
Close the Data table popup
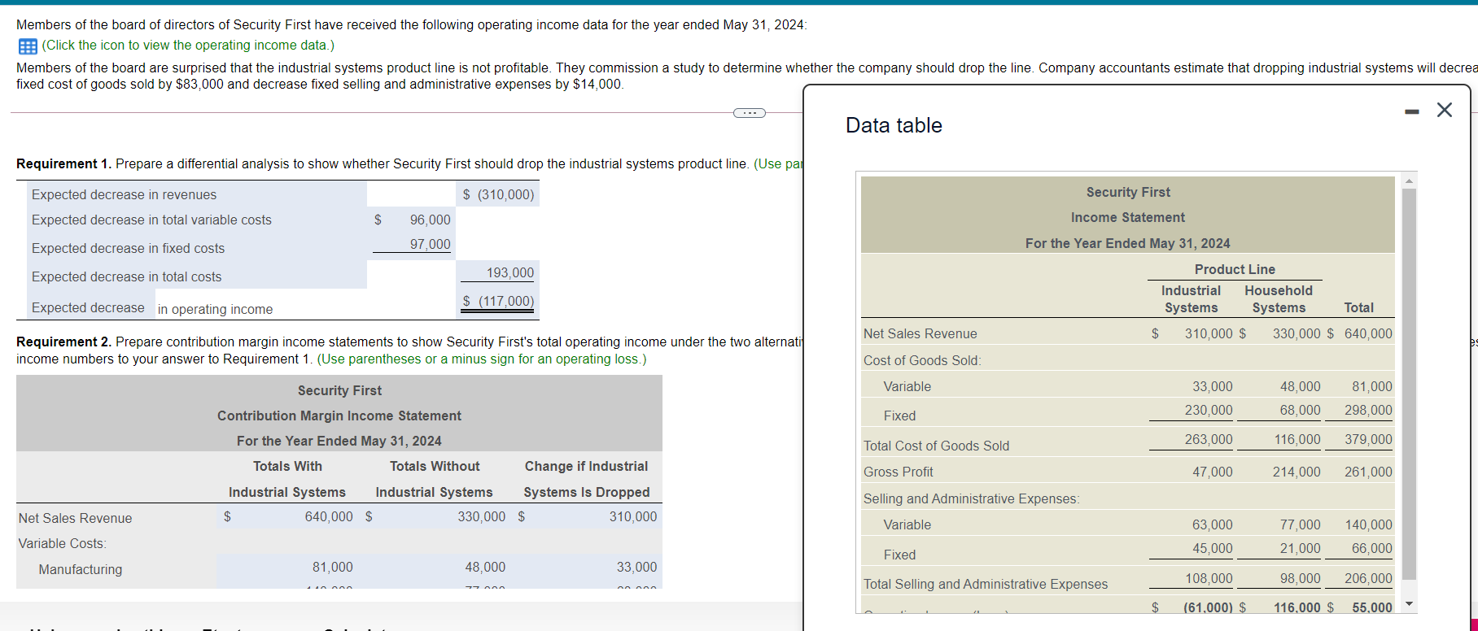point(1445,110)
